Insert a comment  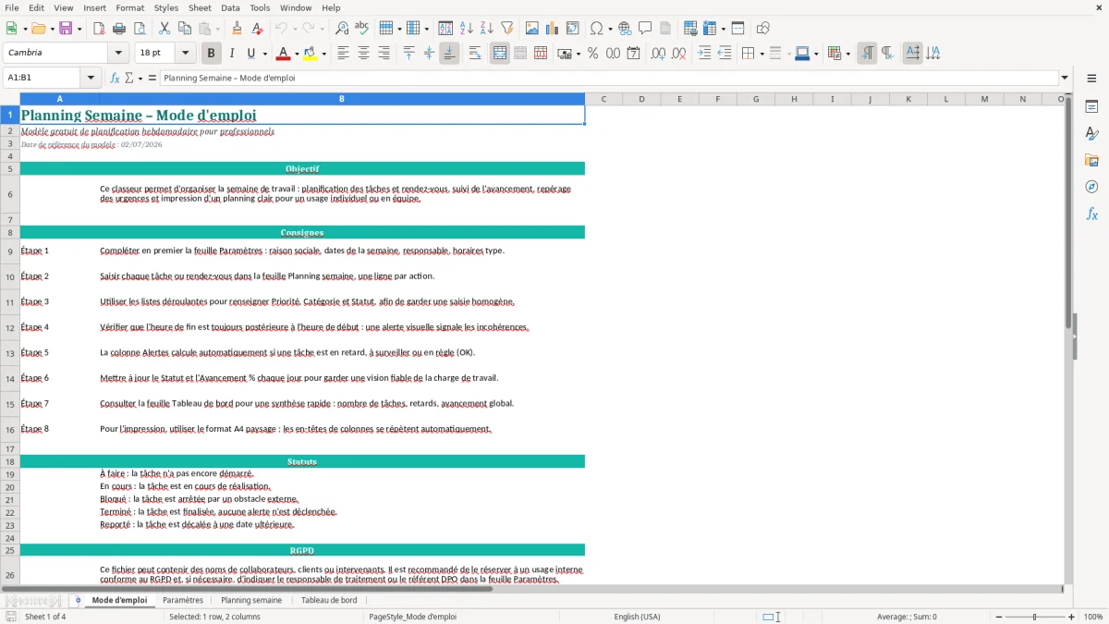tap(645, 28)
